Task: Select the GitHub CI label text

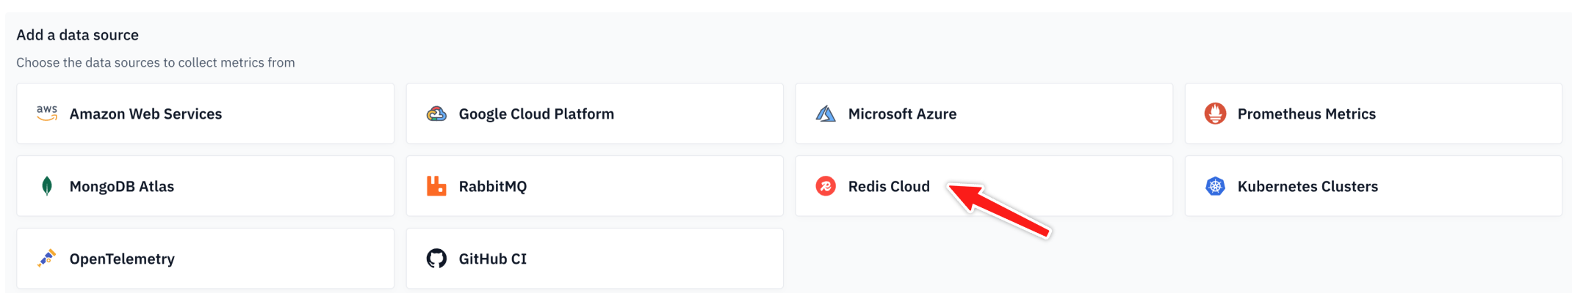Action: pos(492,259)
